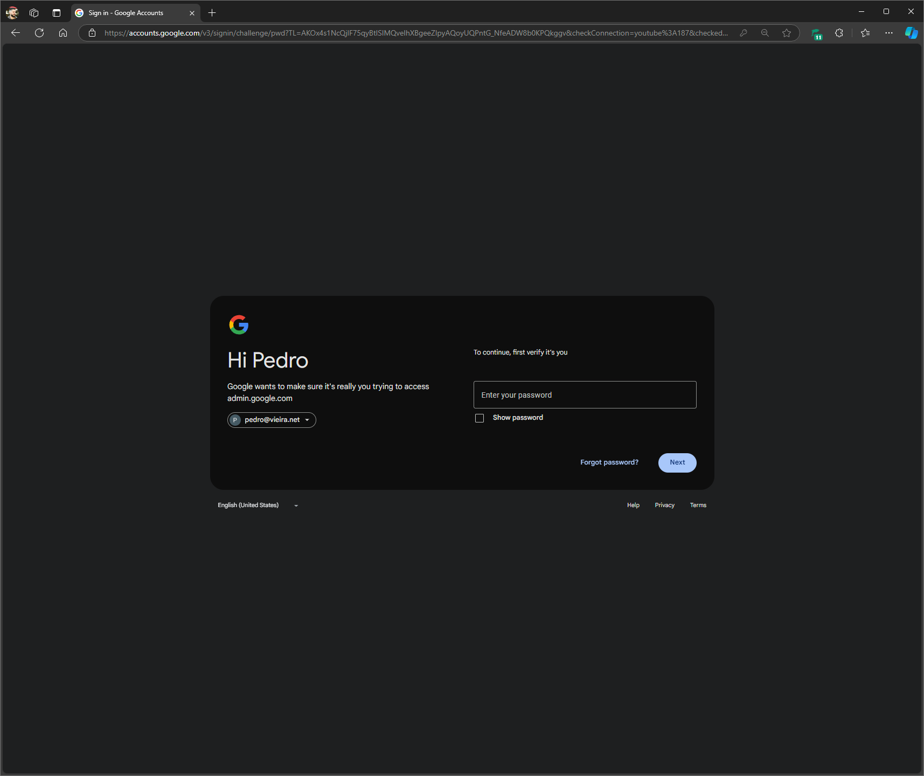Switch account via pedro@vieira.net chip

(272, 420)
